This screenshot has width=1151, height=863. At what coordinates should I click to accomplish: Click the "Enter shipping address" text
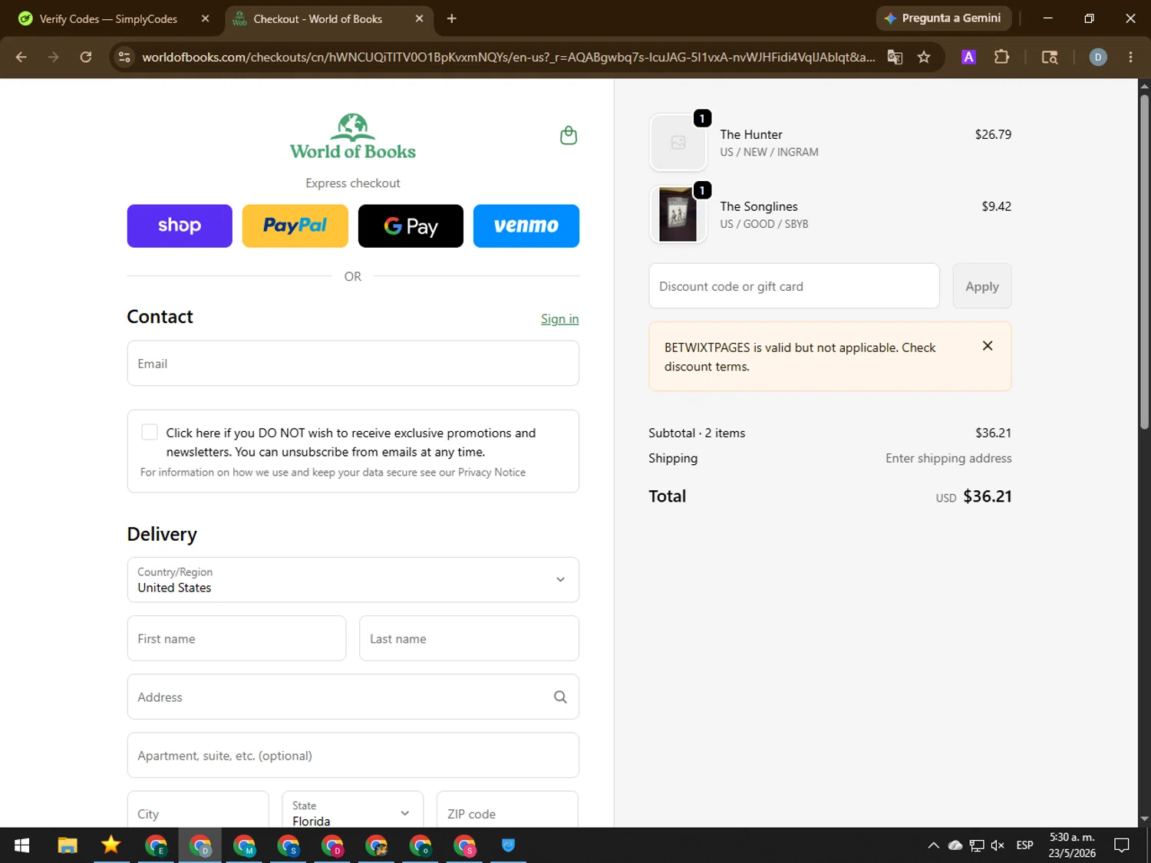click(948, 458)
